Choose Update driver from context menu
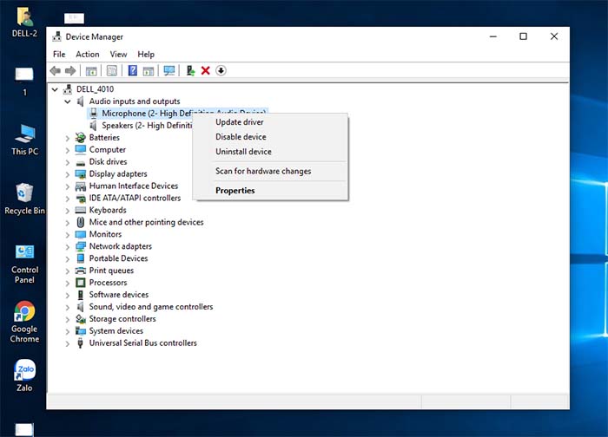 click(x=239, y=122)
